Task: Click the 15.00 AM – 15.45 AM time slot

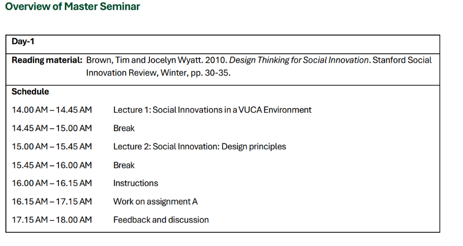Action: [x=52, y=147]
